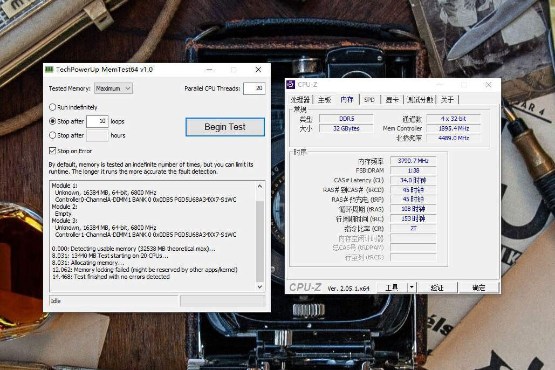Click the 'Idle' status text
The width and height of the screenshot is (555, 370).
click(56, 301)
